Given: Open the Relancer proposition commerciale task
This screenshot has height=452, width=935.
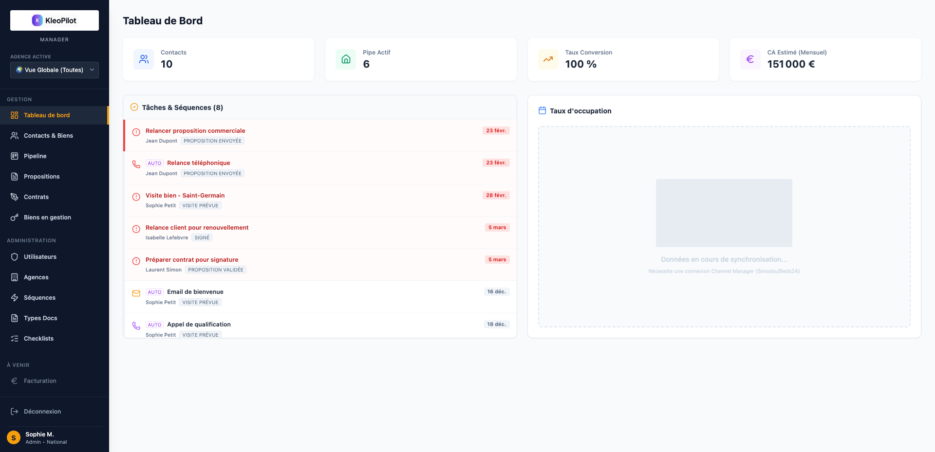Looking at the screenshot, I should [195, 131].
